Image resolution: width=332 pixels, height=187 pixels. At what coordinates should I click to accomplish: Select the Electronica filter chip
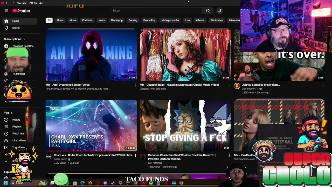(x=217, y=20)
